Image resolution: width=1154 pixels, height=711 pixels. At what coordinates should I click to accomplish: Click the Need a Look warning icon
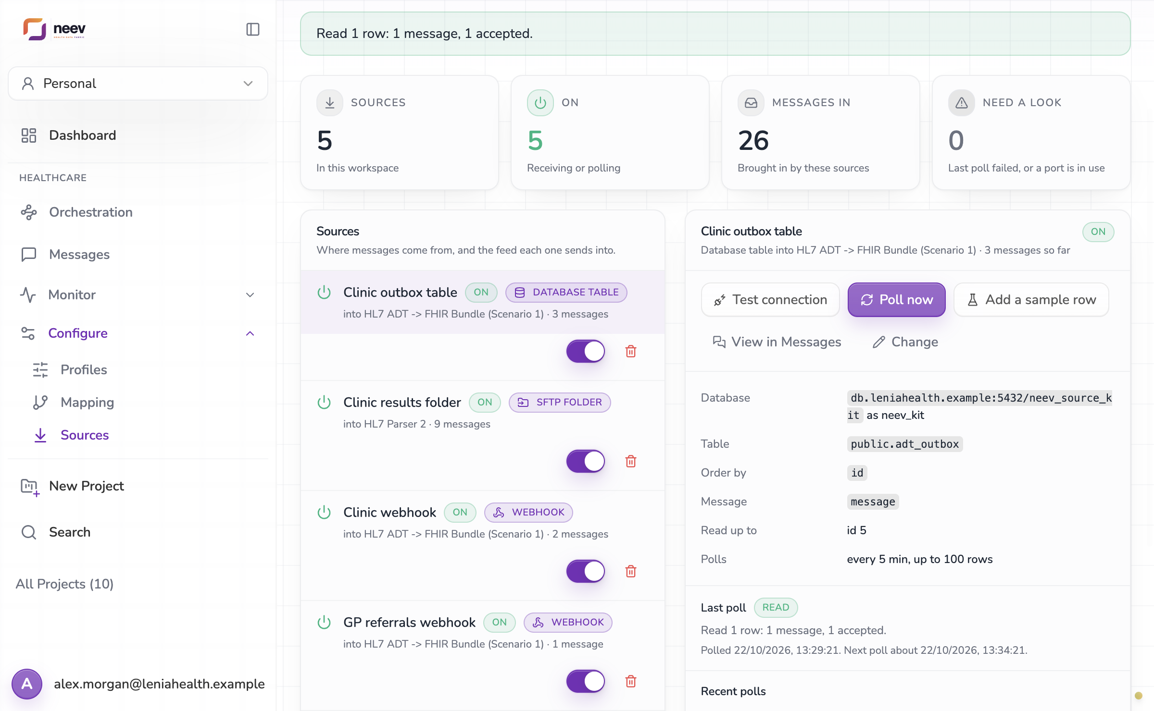(x=962, y=103)
